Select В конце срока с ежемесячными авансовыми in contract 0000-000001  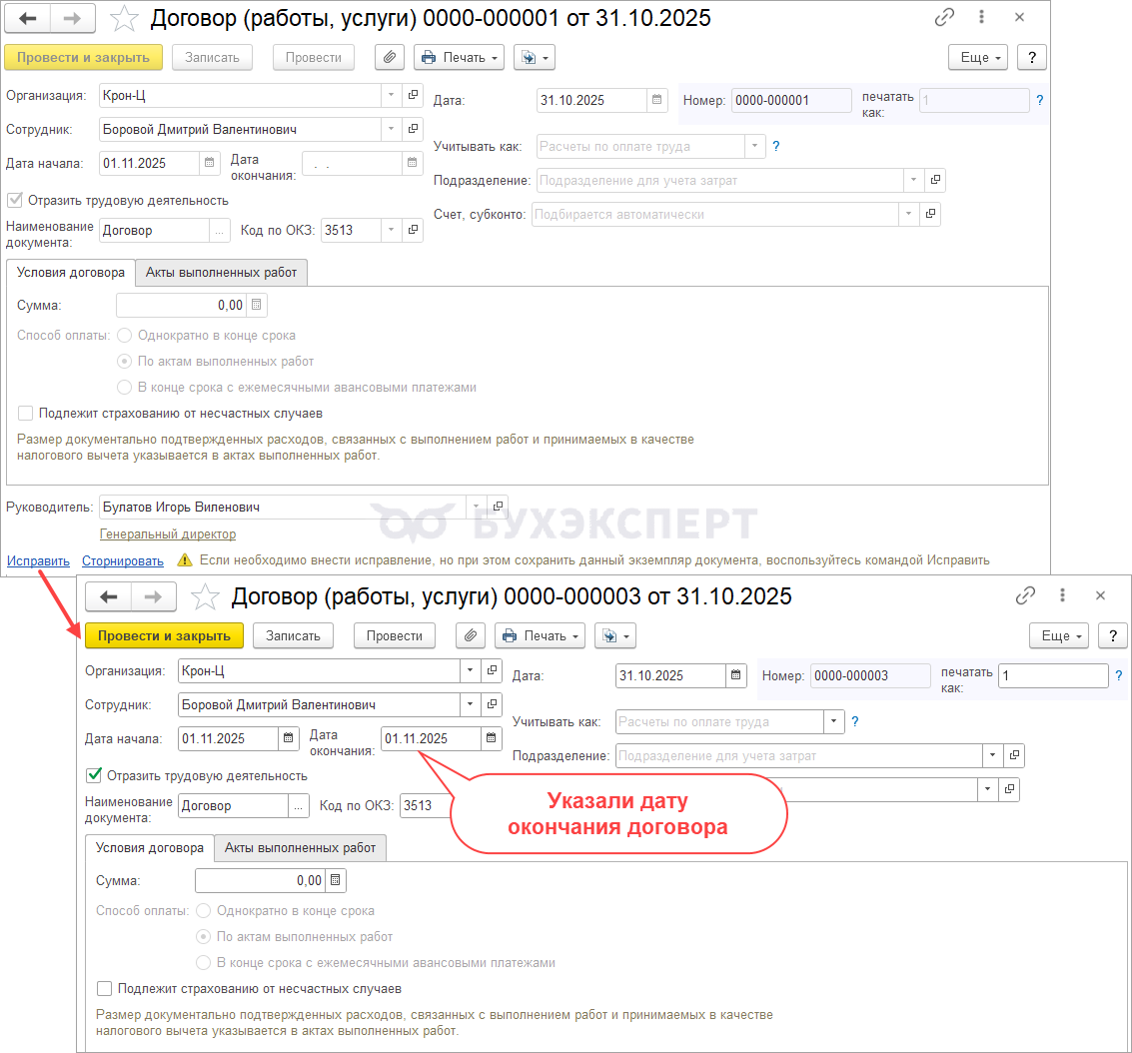point(124,387)
